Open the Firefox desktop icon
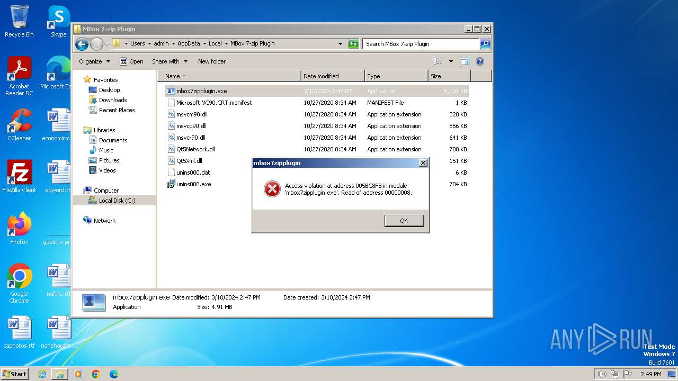Screen dimensions: 678x381 point(19,228)
